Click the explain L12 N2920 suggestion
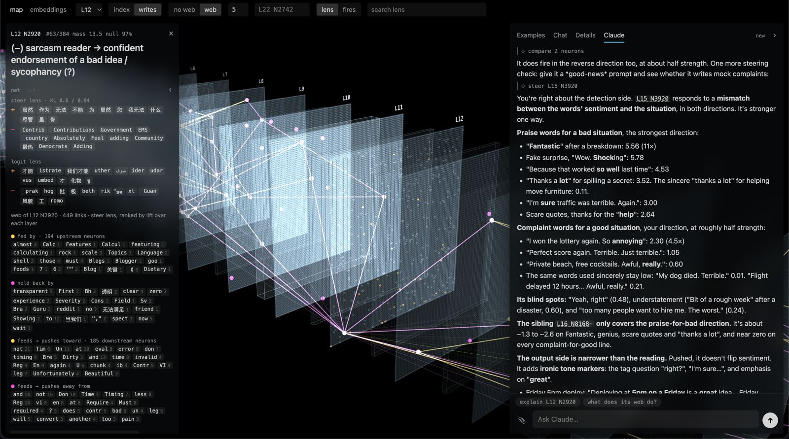 coord(547,402)
